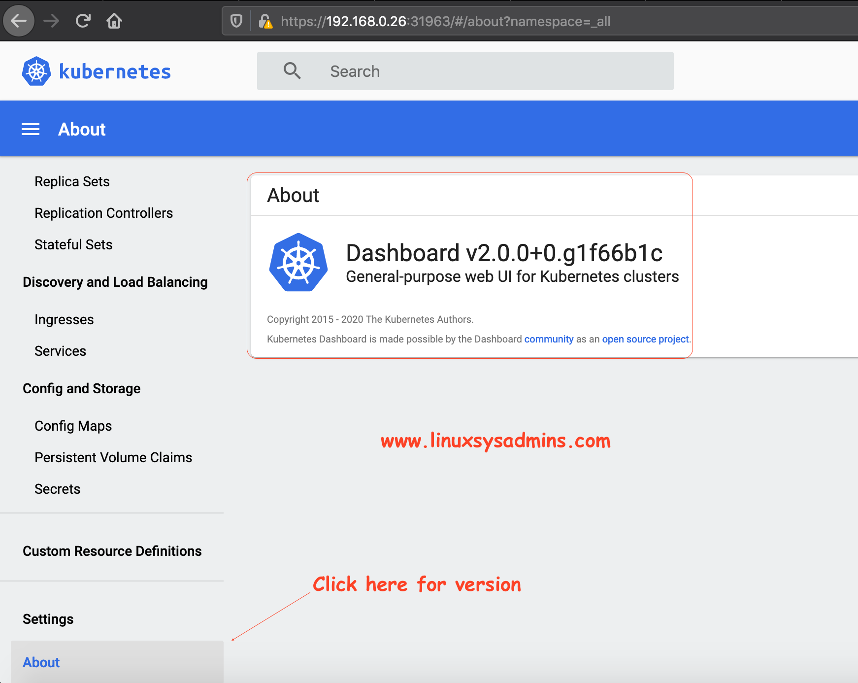The width and height of the screenshot is (858, 683).
Task: Select Persistent Volume Claims
Action: [113, 457]
